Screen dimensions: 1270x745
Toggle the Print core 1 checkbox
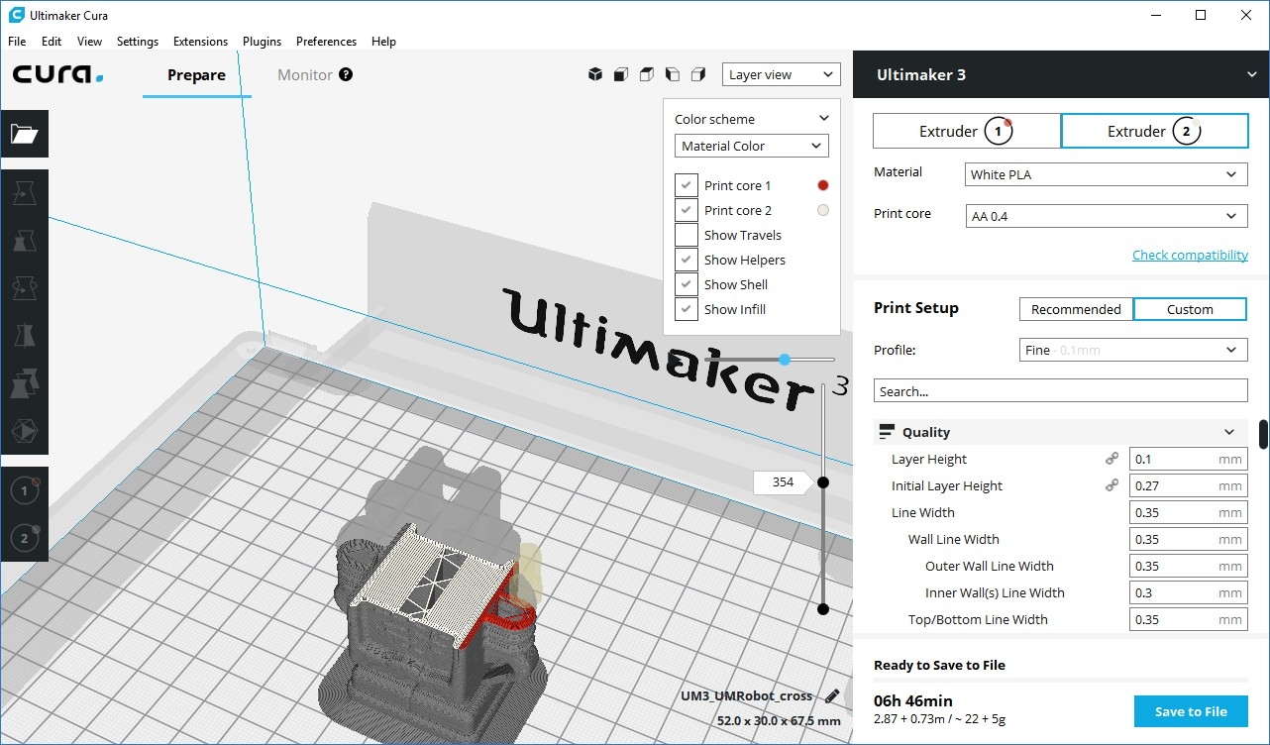tap(687, 185)
